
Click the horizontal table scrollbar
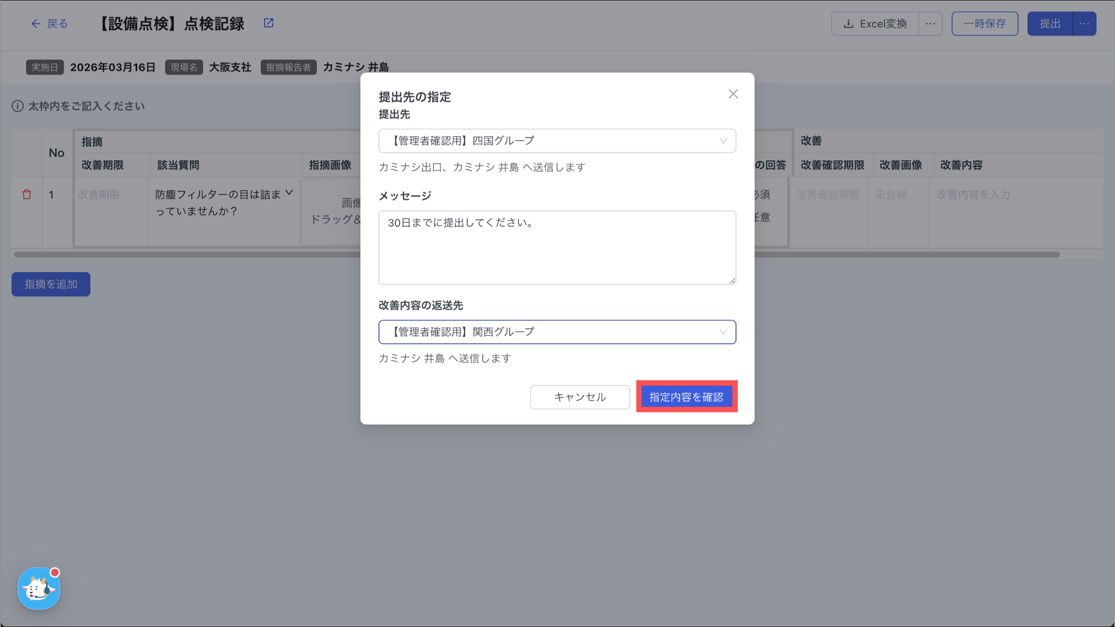[218, 254]
